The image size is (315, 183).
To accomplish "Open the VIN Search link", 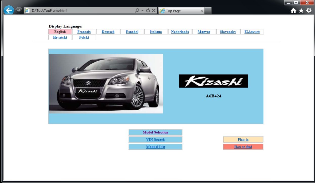I will pos(155,140).
